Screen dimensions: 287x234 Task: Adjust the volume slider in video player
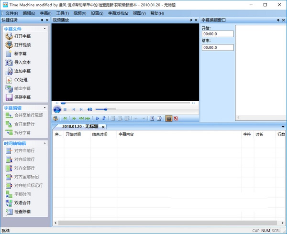pos(105,109)
